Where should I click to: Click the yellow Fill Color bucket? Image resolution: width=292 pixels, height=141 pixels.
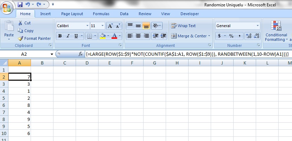coord(102,36)
